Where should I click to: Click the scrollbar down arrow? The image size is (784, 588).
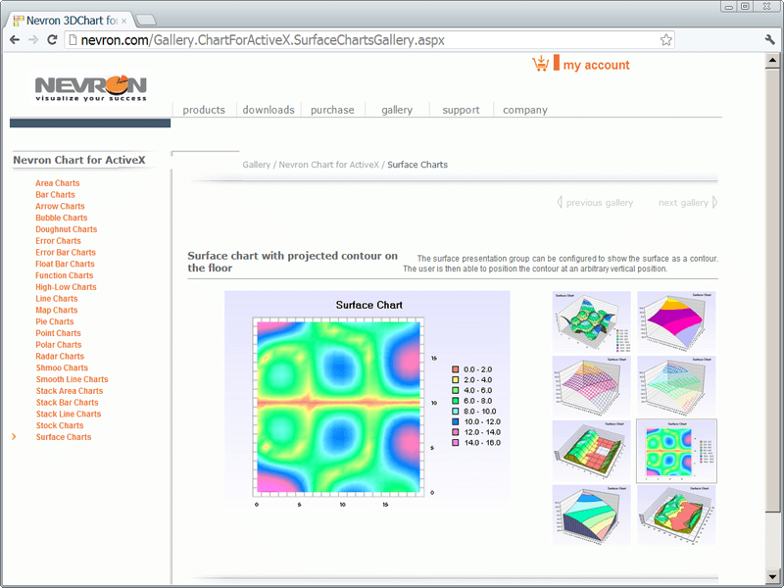click(773, 577)
